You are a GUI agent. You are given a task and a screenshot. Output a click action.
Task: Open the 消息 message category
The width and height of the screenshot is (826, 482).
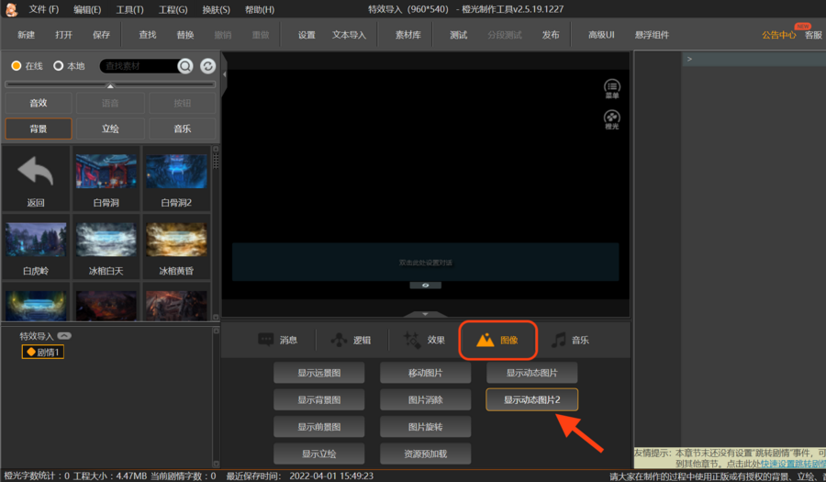[x=278, y=340]
